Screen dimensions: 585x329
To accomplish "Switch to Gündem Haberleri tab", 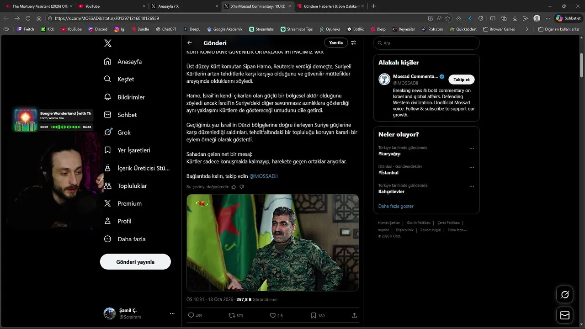I will point(330,6).
